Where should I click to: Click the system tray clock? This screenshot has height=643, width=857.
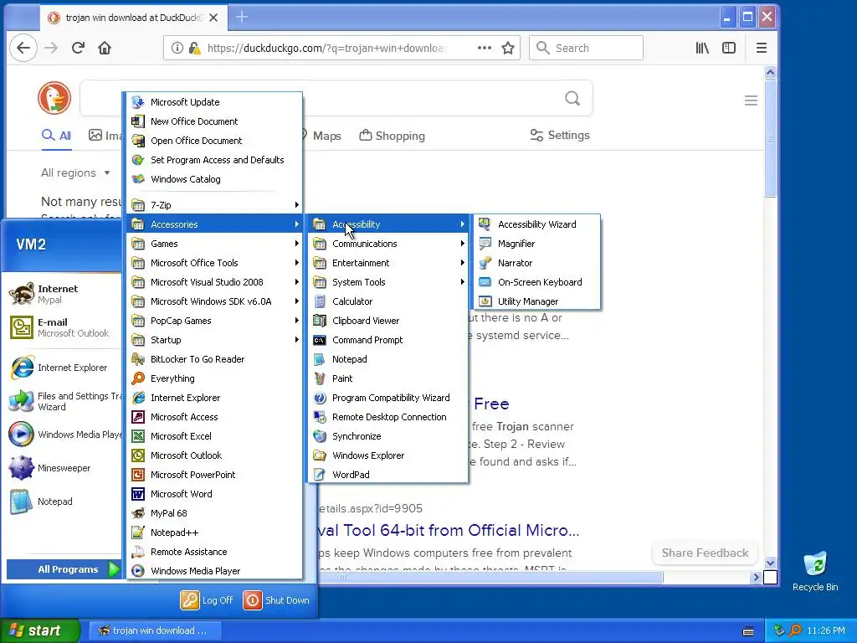pyautogui.click(x=826, y=631)
